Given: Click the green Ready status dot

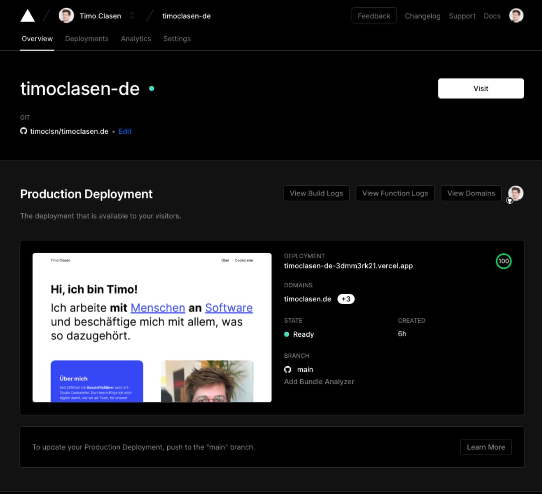Looking at the screenshot, I should [287, 334].
